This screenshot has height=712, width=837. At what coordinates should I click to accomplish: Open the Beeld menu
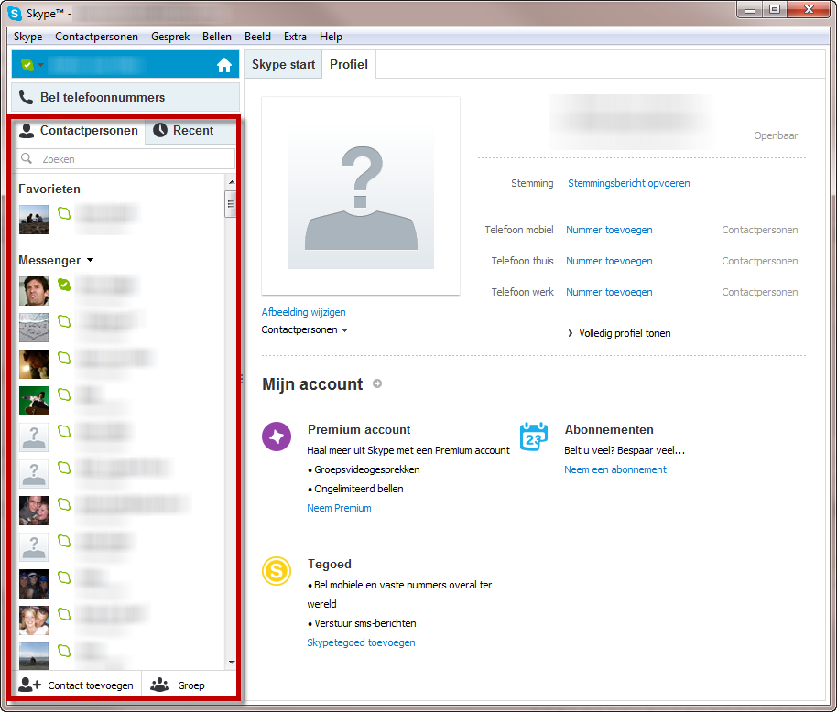tap(258, 37)
